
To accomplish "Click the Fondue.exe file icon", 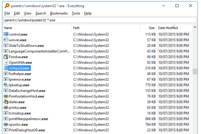I will click(x=6, y=57).
